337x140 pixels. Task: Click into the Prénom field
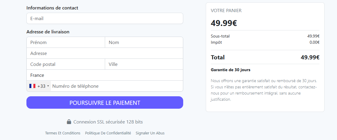pyautogui.click(x=66, y=42)
